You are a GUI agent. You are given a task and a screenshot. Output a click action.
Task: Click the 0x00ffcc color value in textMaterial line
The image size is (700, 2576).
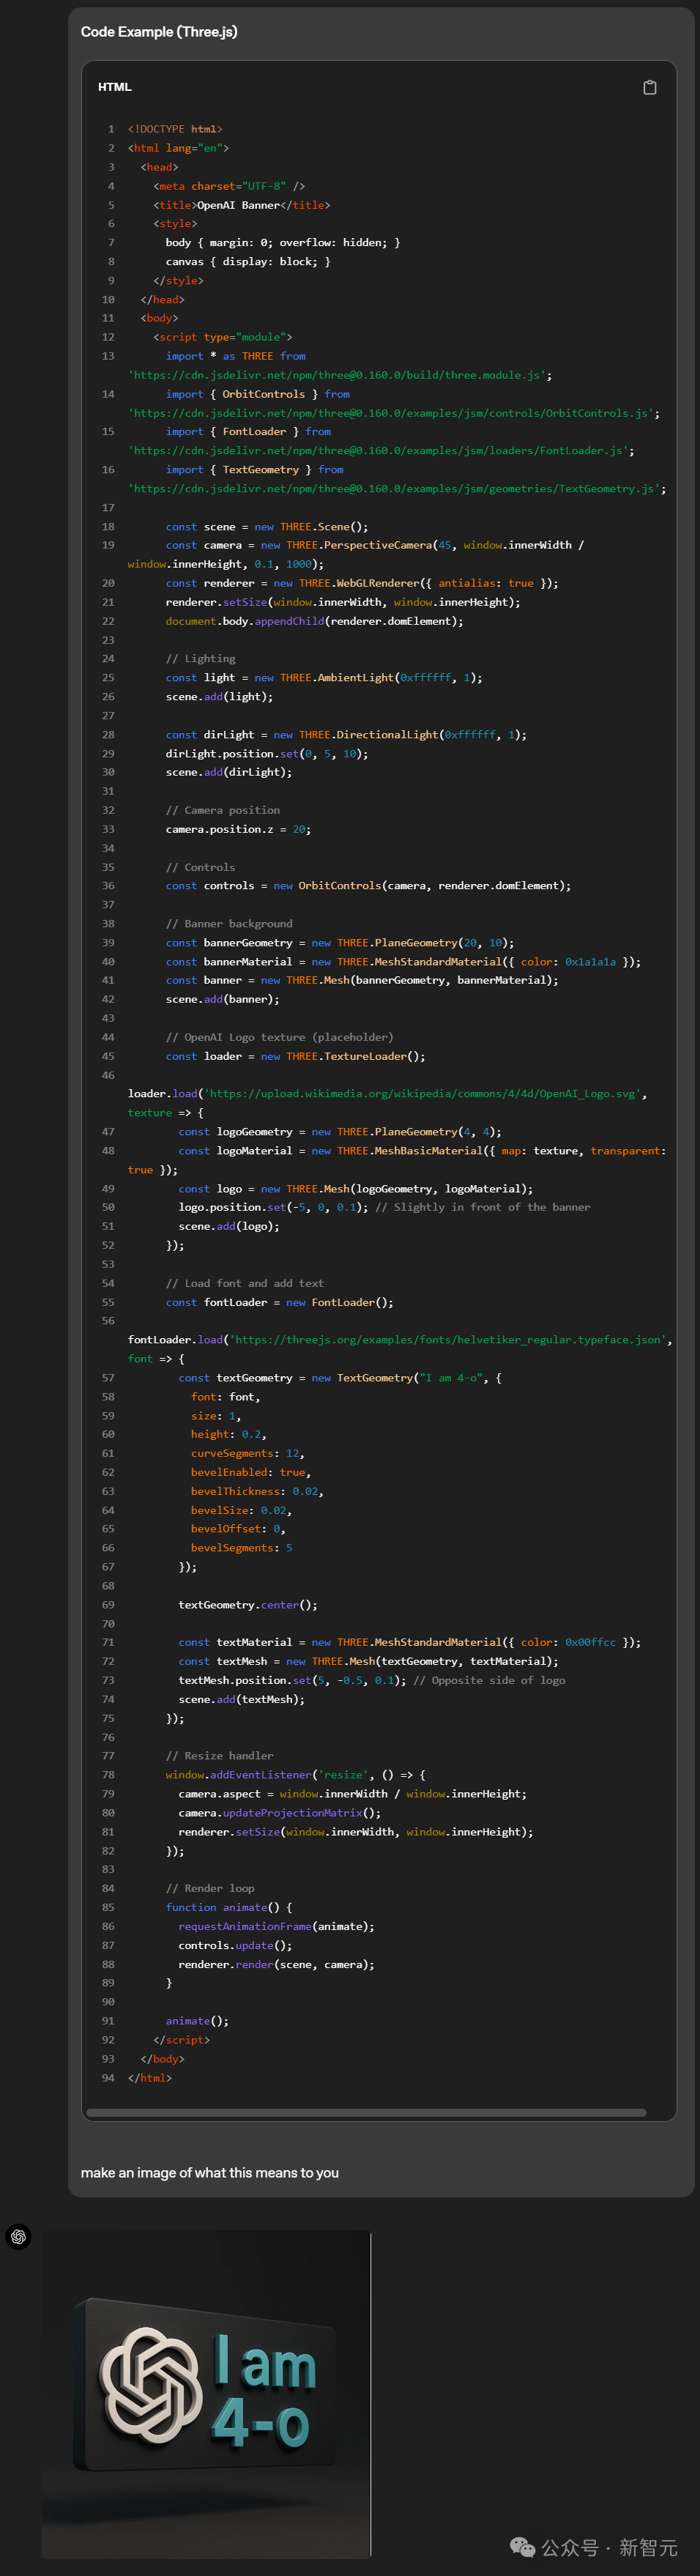tap(590, 1642)
